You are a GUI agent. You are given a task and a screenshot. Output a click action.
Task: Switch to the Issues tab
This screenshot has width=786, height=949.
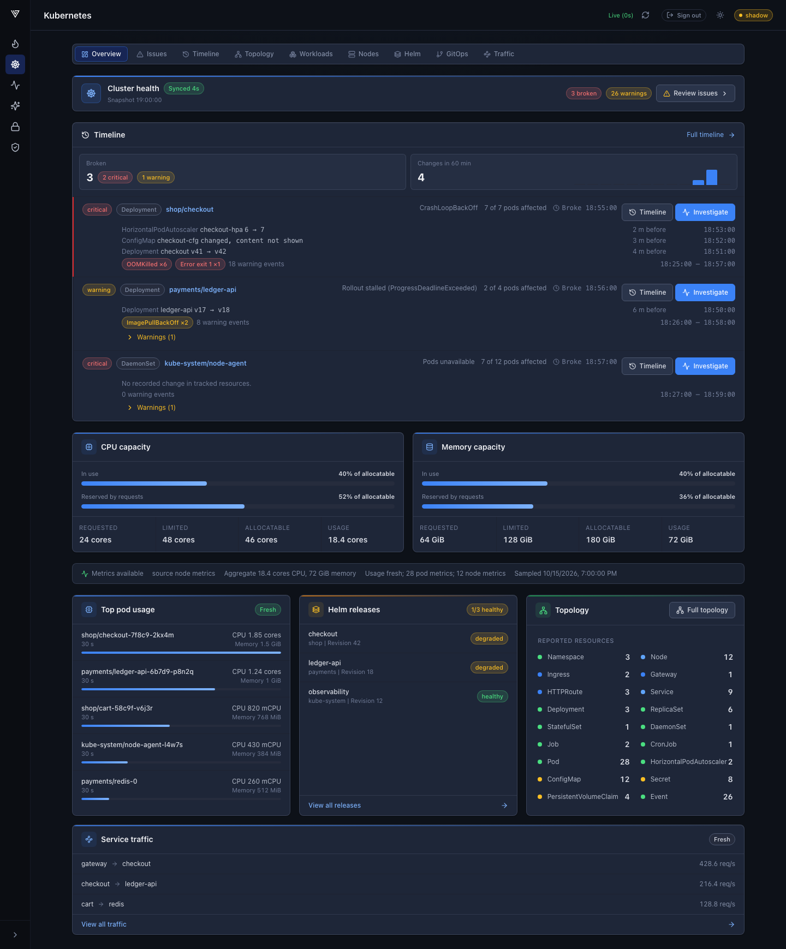tap(152, 54)
